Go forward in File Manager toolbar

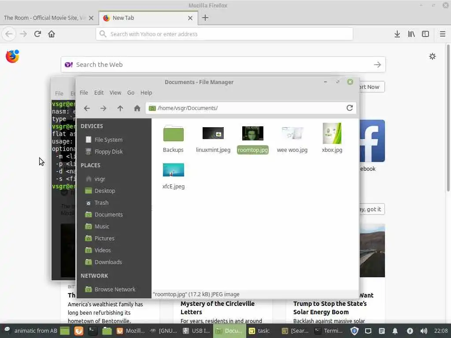[103, 108]
